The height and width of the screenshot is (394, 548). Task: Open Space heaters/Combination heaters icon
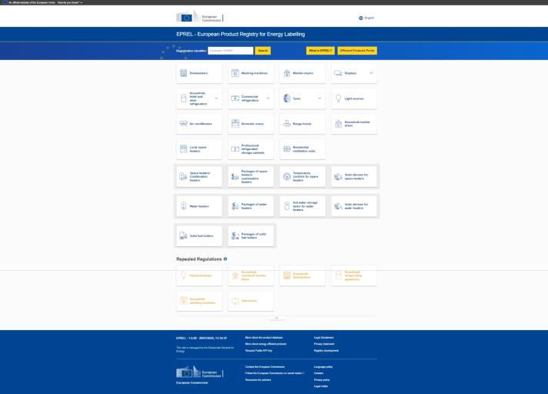tap(183, 177)
